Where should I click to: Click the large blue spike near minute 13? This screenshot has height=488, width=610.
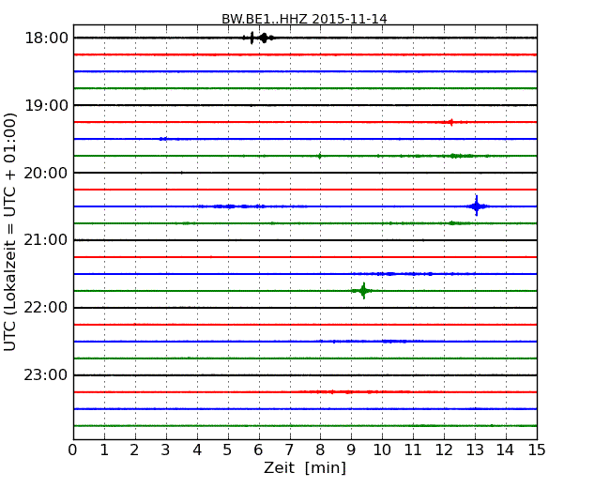(477, 206)
